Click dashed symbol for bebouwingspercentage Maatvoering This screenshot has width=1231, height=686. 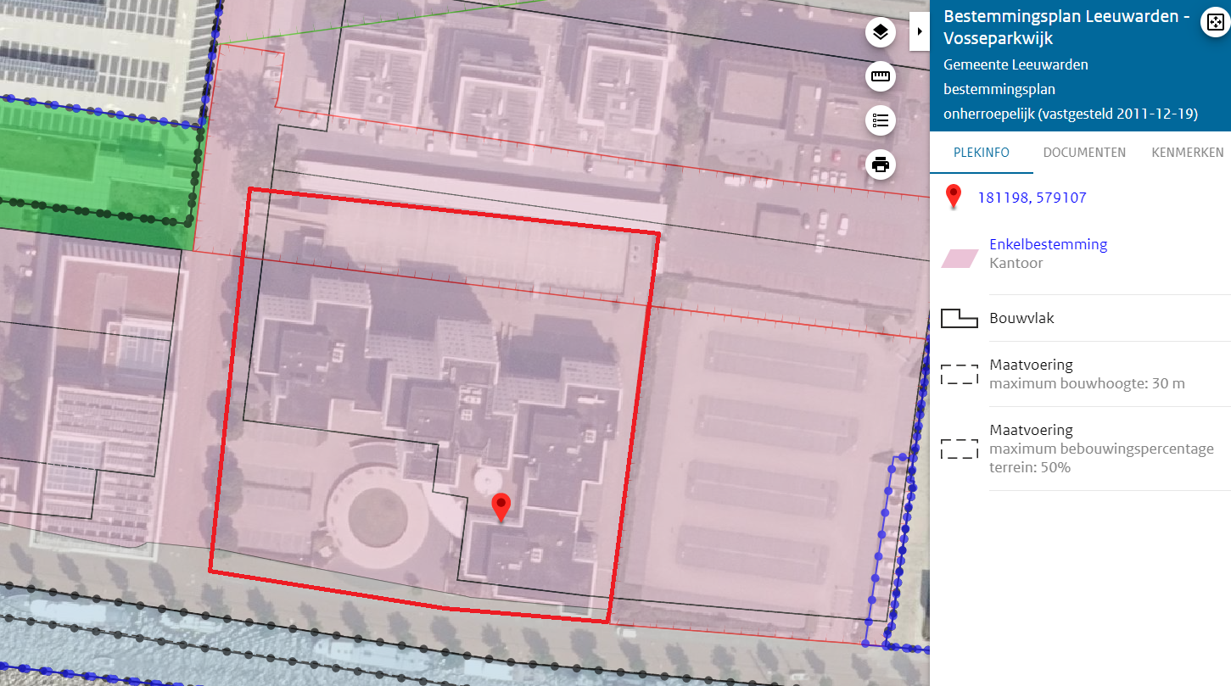coord(960,449)
